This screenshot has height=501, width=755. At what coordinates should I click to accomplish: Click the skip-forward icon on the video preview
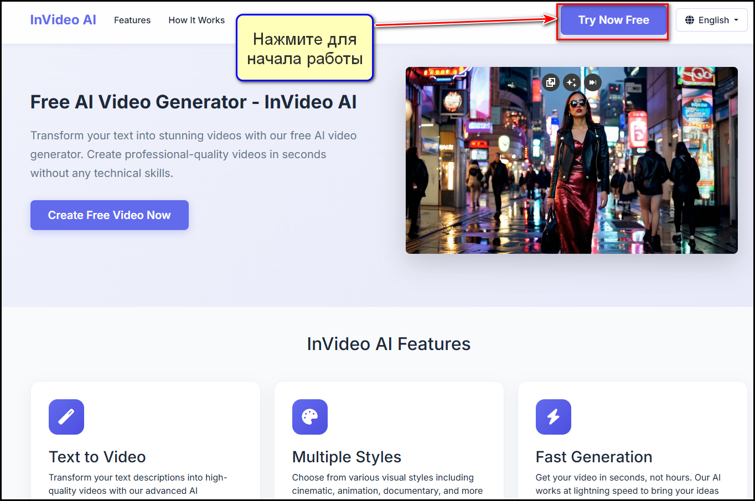[592, 82]
